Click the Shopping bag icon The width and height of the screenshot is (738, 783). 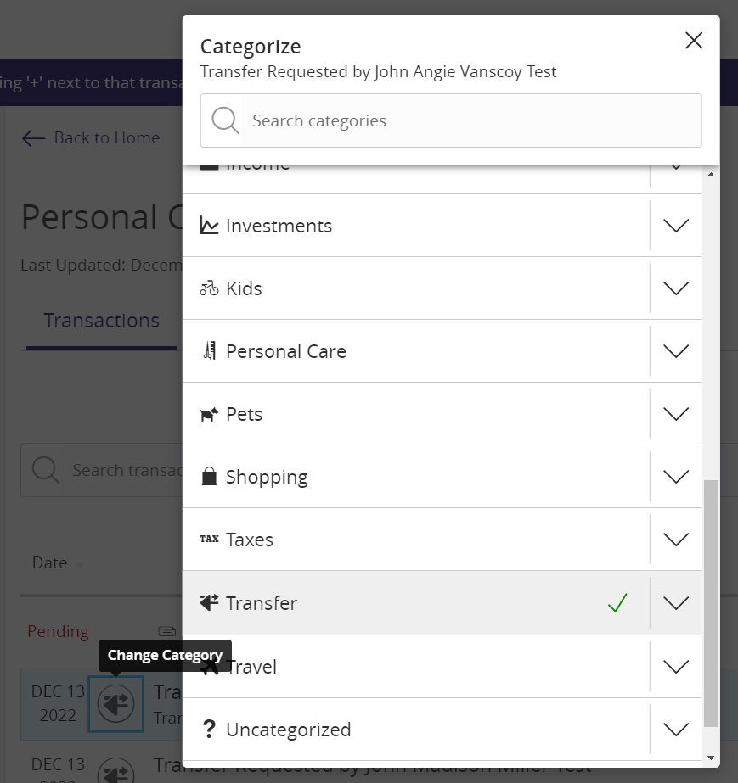point(209,477)
